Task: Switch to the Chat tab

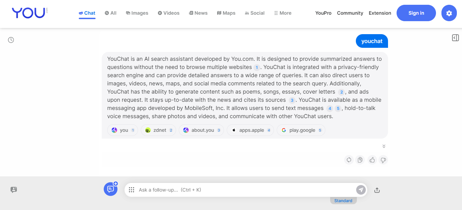Action: coord(87,13)
